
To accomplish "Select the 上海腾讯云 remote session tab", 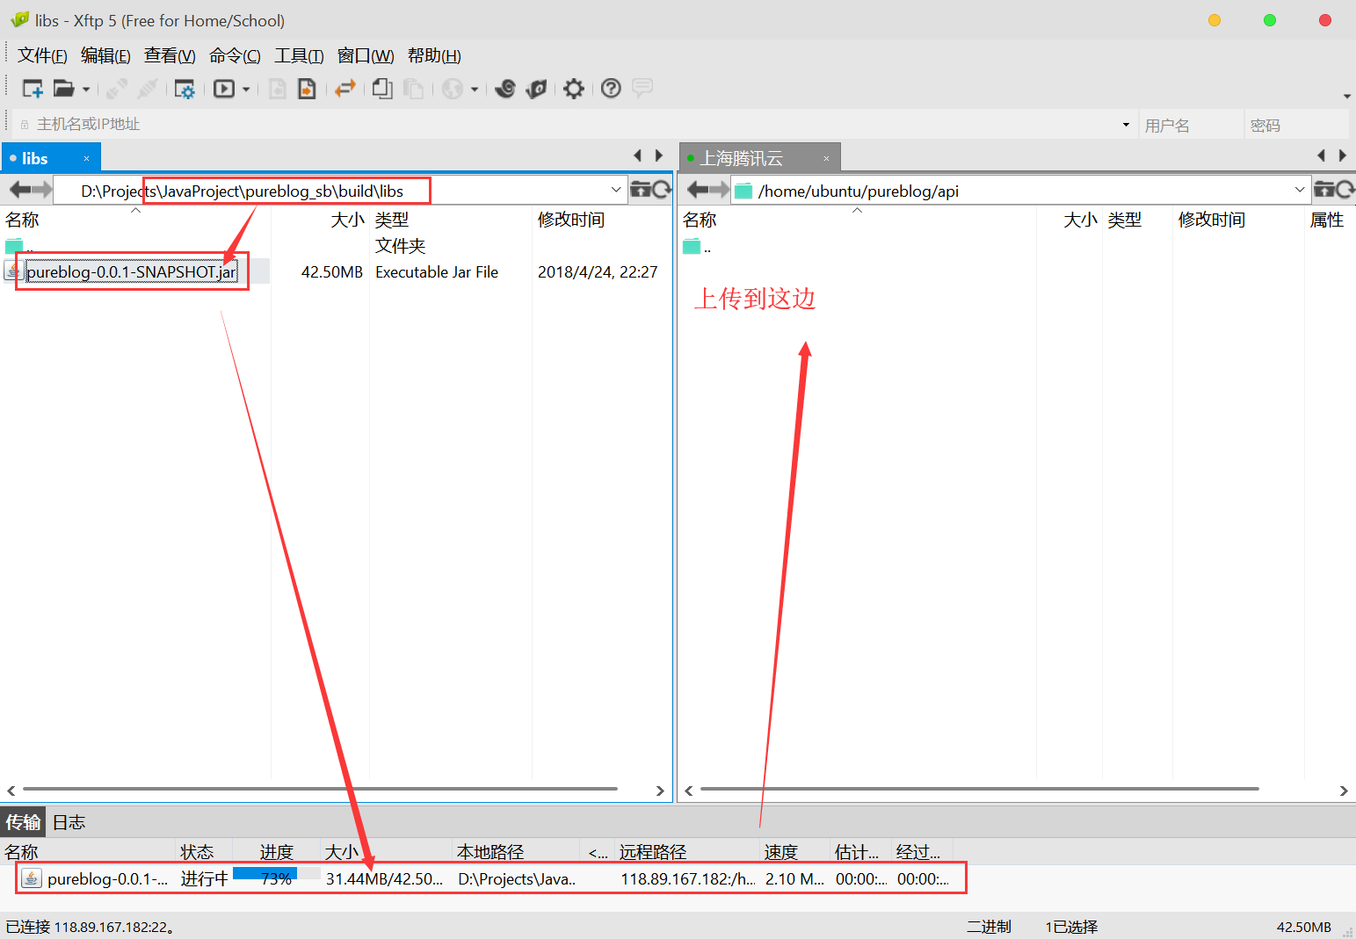I will 742,159.
